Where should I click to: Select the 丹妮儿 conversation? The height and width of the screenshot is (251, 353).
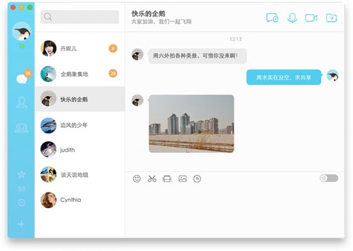(x=79, y=49)
